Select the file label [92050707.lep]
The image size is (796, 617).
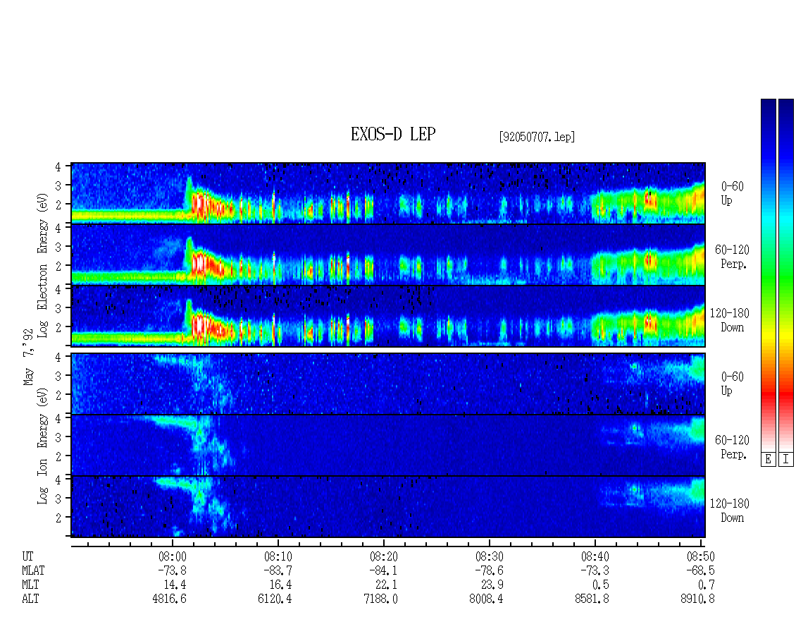537,137
